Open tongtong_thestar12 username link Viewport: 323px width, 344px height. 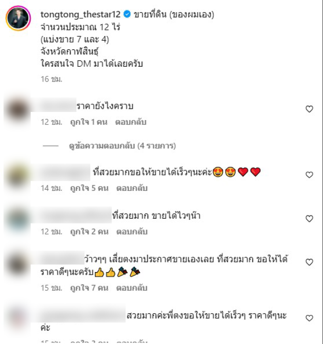coord(80,15)
